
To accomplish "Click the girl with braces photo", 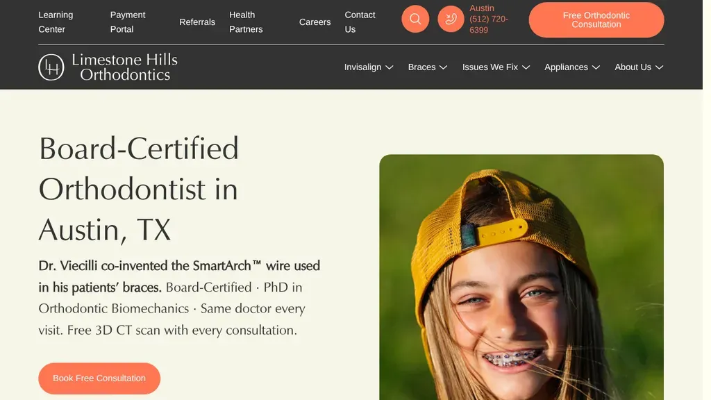I will click(x=521, y=277).
